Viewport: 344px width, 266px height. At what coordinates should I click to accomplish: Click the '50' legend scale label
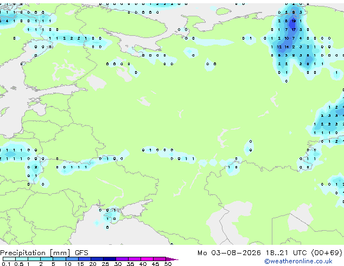[x=168, y=264]
